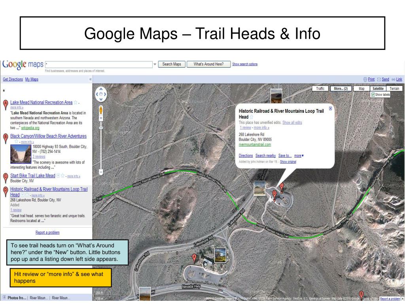
Task: Pan map down with navigation arrow
Action: [101, 99]
